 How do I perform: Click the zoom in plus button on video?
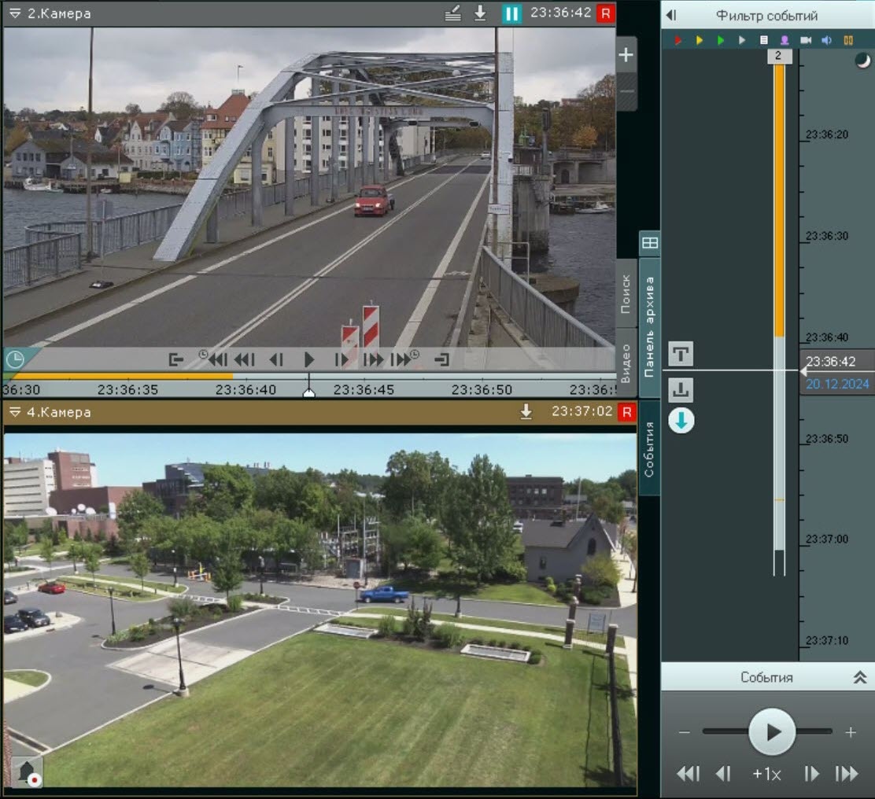[626, 55]
